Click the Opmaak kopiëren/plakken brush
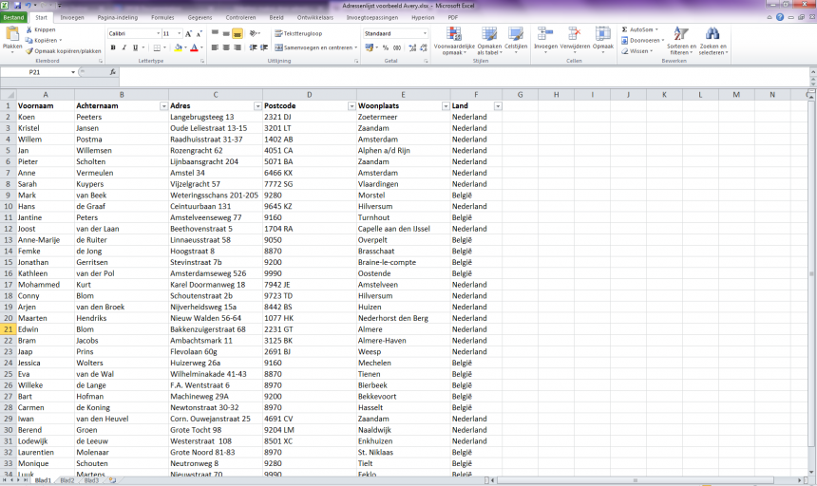817x486 pixels. (x=29, y=51)
